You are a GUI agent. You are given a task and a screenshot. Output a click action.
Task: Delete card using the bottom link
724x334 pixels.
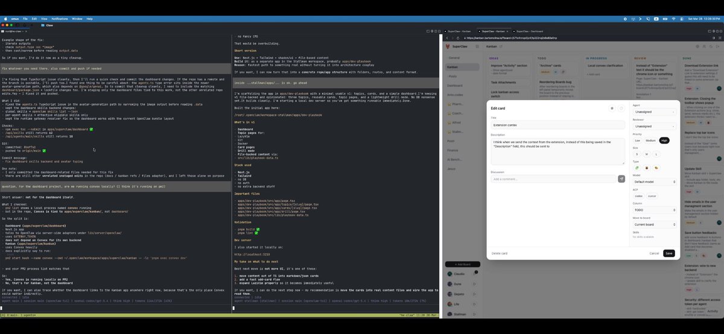(499, 253)
